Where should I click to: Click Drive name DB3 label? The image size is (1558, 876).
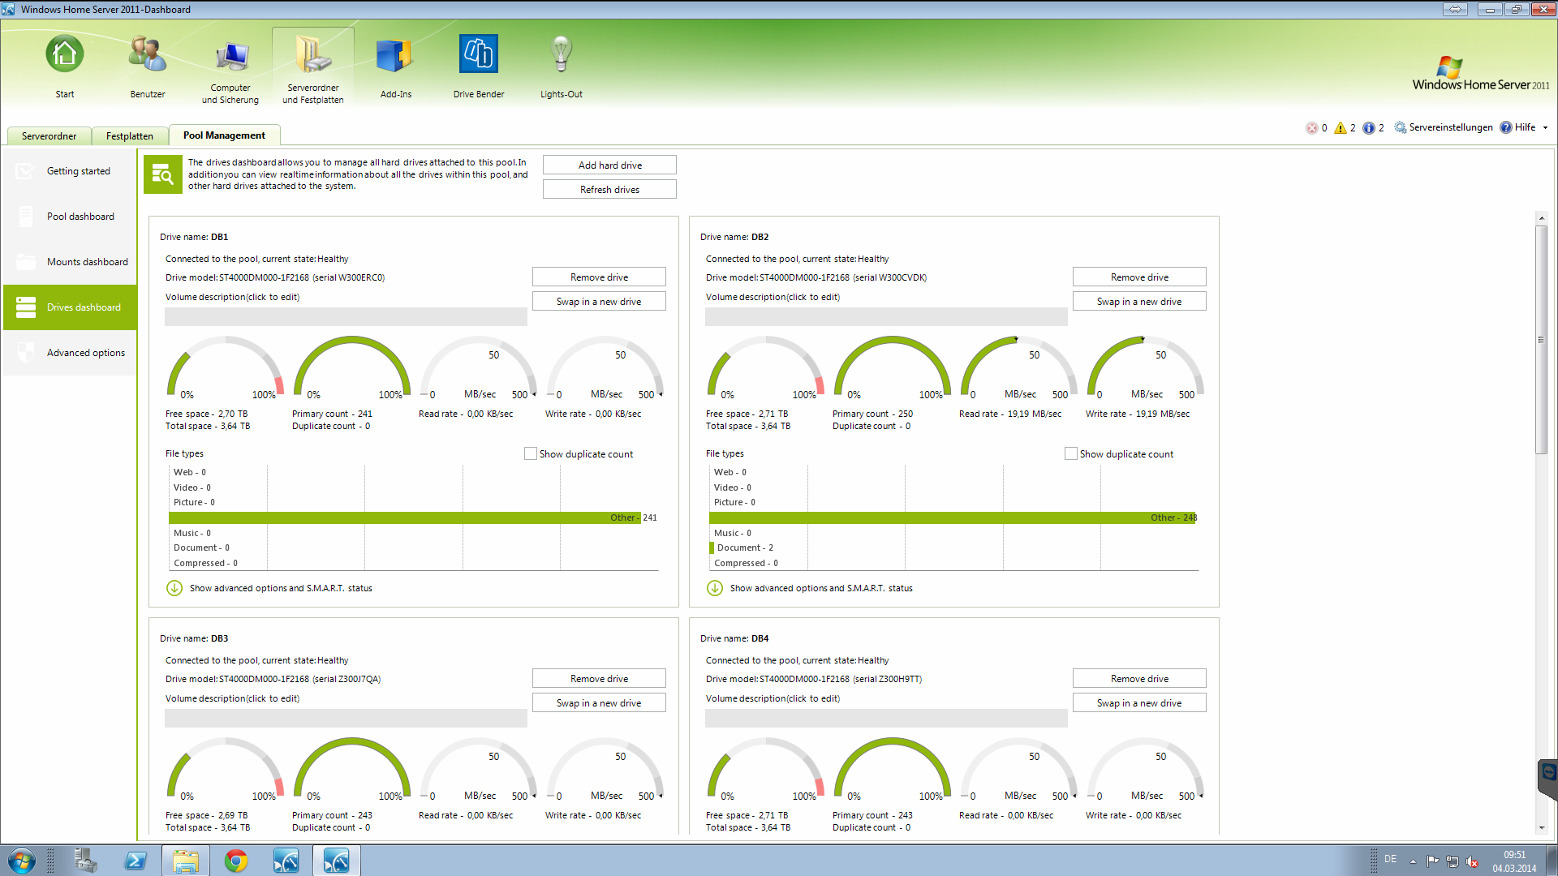point(194,638)
